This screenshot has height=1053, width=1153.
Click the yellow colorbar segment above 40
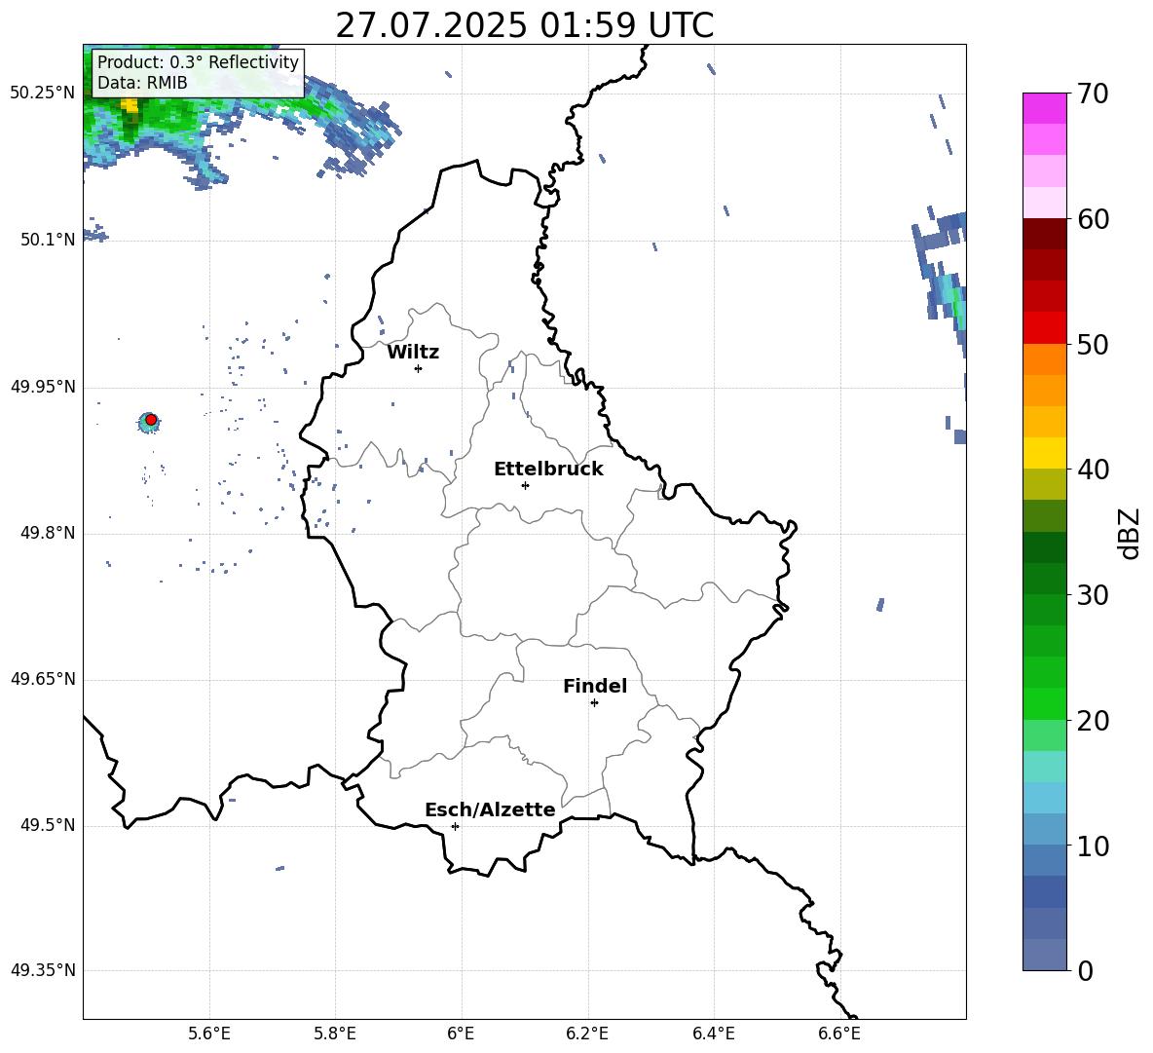point(1045,453)
